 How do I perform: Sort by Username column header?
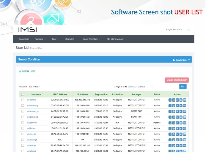click(37, 94)
